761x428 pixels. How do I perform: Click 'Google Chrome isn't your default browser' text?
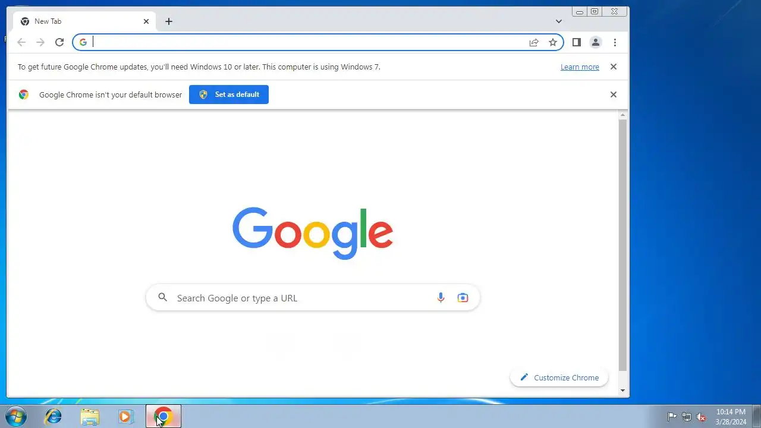coord(111,95)
